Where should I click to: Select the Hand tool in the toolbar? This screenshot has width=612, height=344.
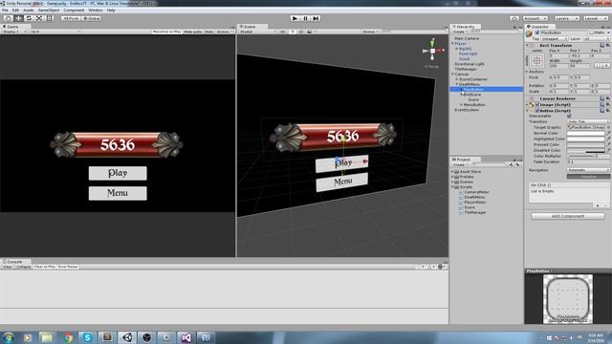coord(8,18)
